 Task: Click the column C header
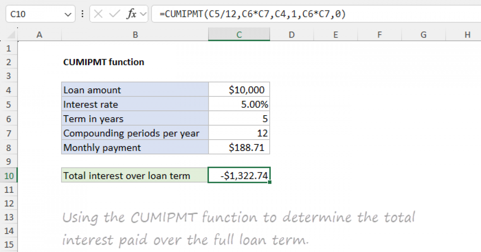239,35
